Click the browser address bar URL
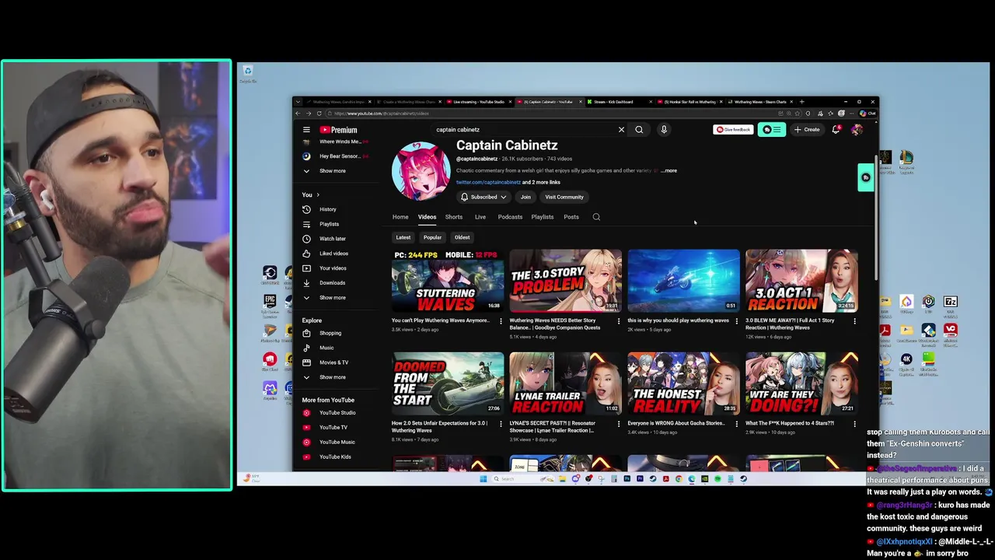This screenshot has height=560, width=995. (382, 114)
